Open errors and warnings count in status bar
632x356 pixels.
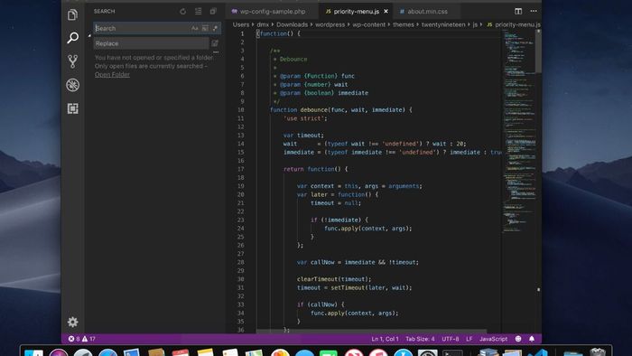pos(82,339)
